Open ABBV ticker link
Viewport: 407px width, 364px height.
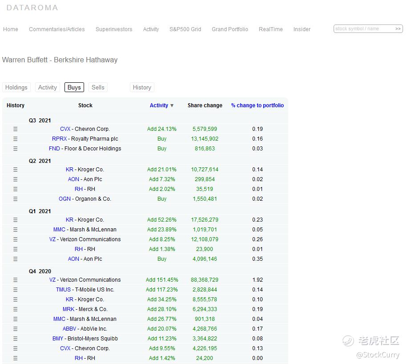point(69,329)
